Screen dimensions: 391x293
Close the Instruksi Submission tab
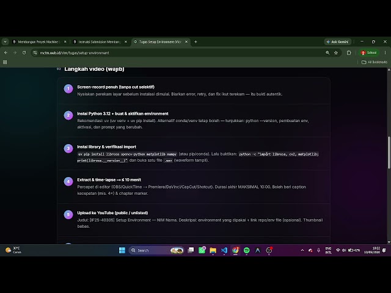tap(126, 42)
